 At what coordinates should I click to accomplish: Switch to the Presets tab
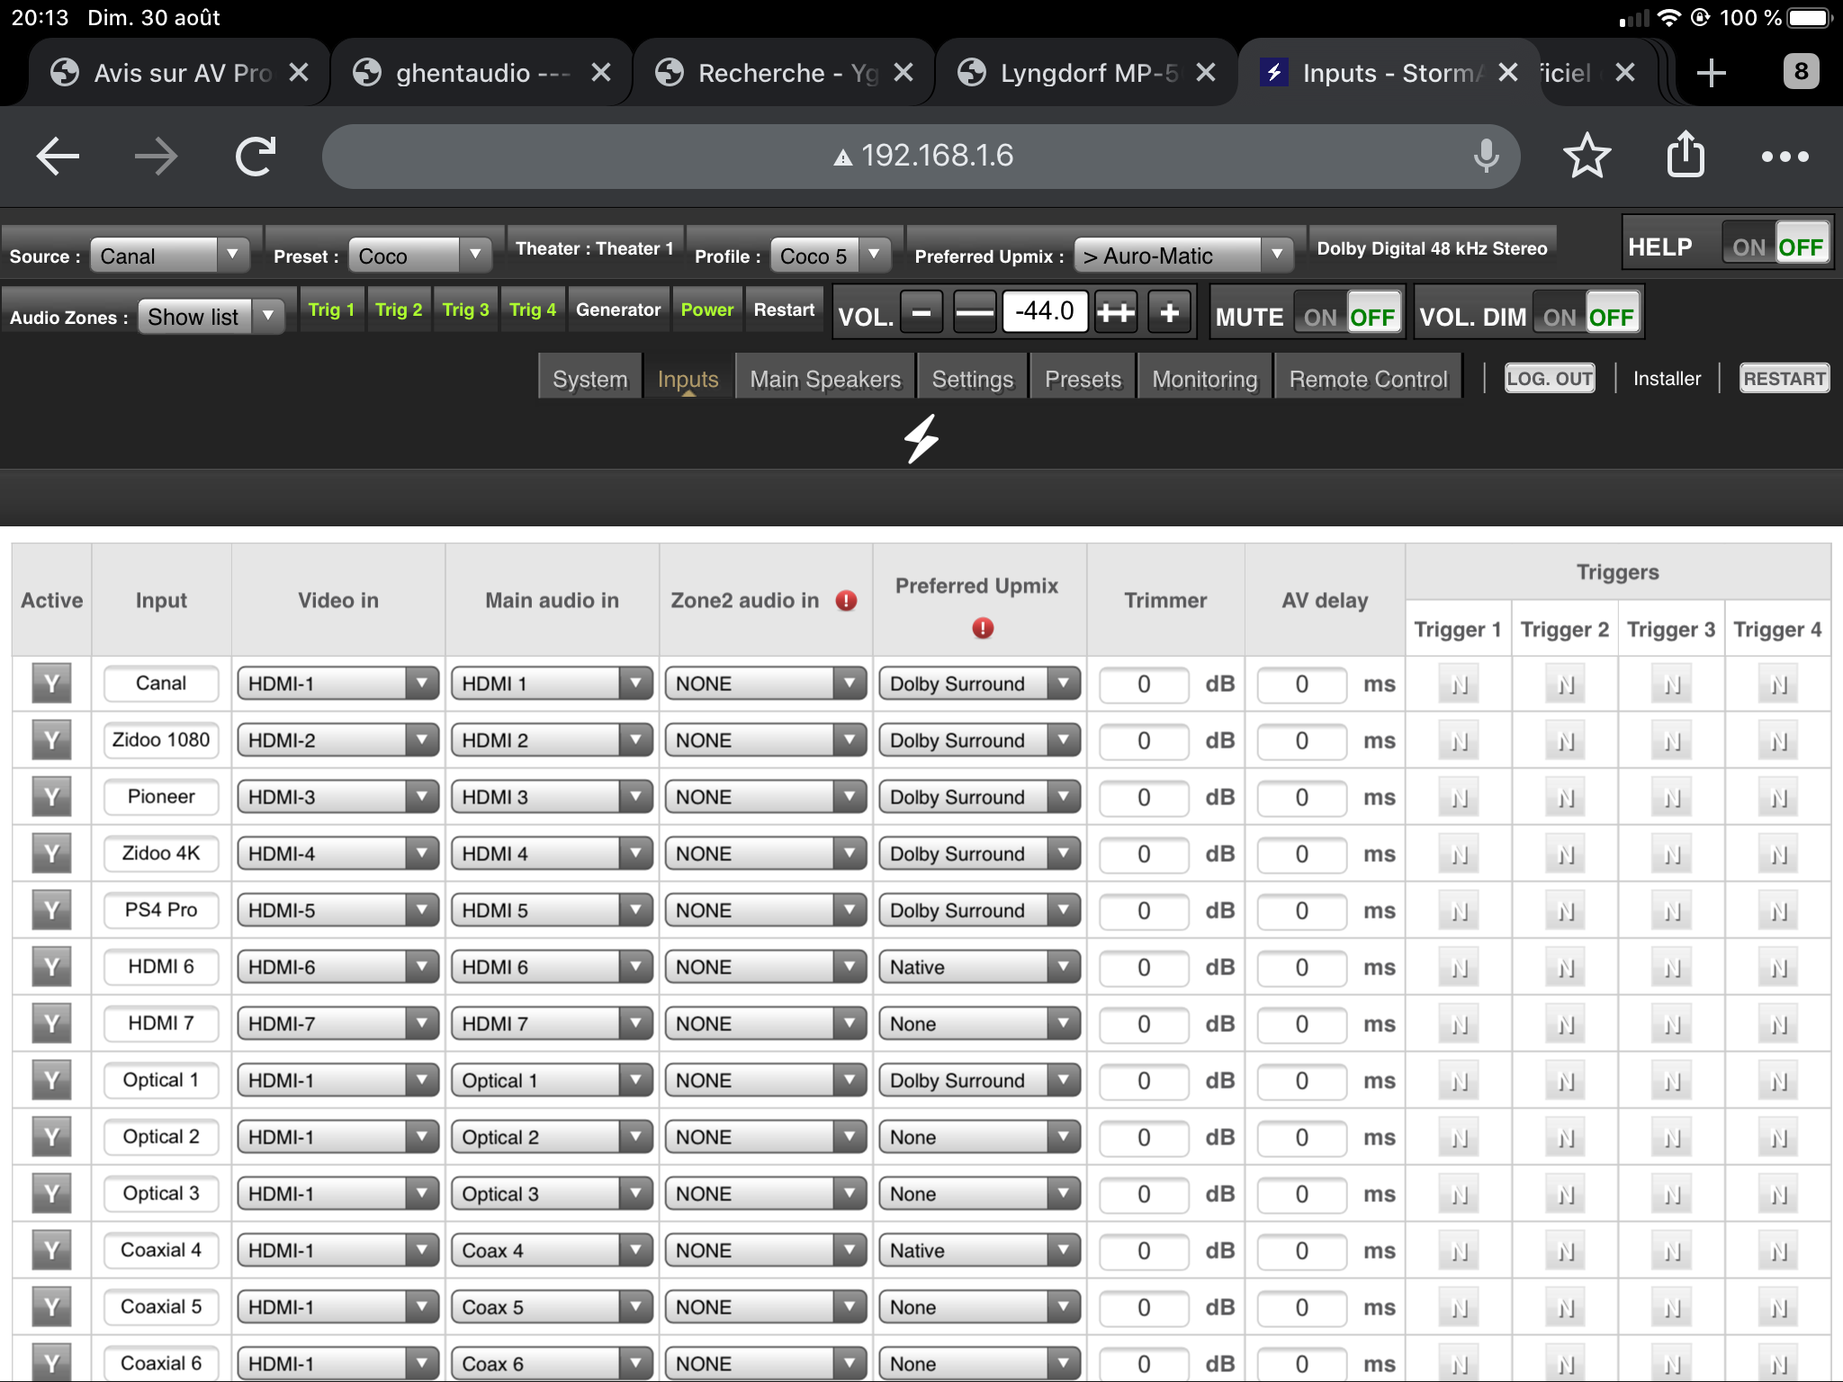coord(1083,378)
